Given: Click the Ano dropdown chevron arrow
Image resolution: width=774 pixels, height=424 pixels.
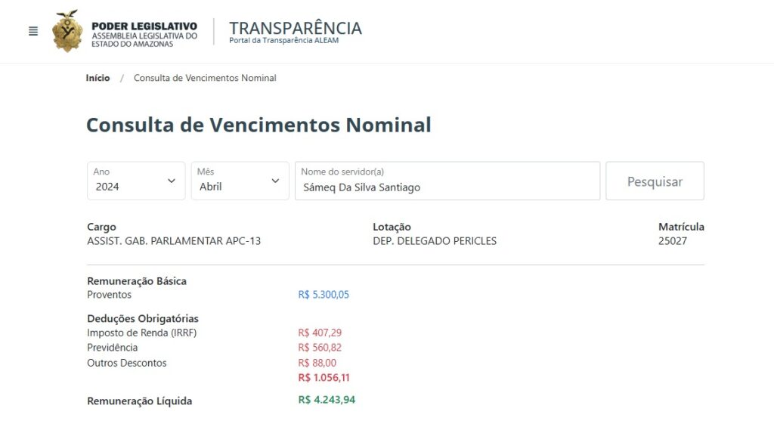Looking at the screenshot, I should click(172, 181).
